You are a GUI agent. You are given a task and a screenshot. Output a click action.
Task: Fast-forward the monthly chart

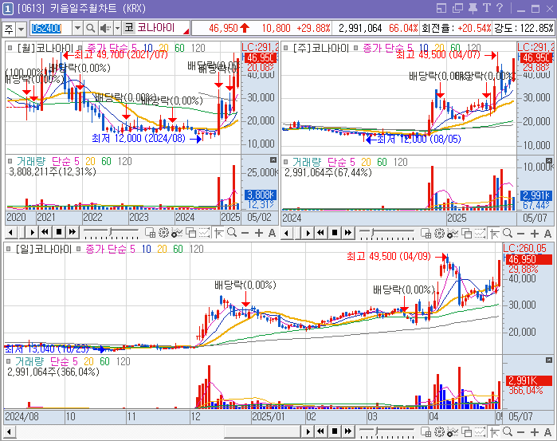tap(72, 233)
